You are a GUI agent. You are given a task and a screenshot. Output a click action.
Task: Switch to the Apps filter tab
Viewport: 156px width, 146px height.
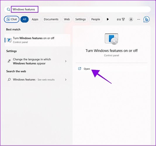pos(35,19)
